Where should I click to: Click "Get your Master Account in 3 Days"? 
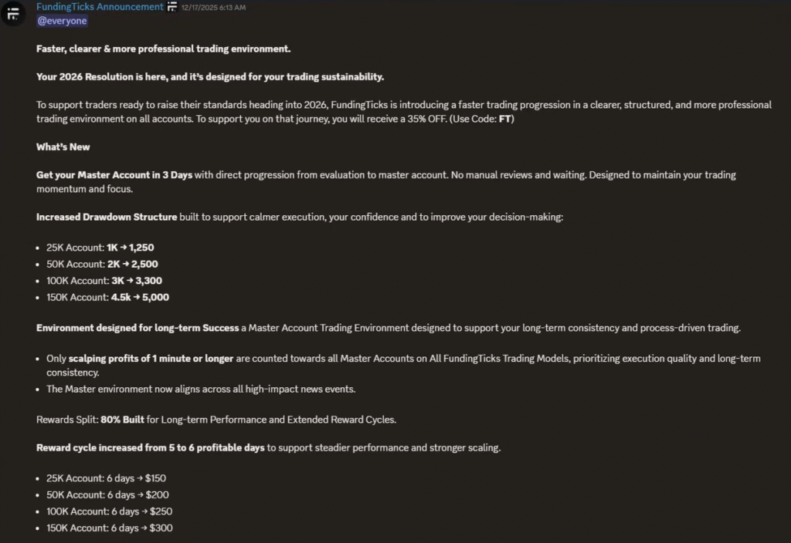coord(114,175)
